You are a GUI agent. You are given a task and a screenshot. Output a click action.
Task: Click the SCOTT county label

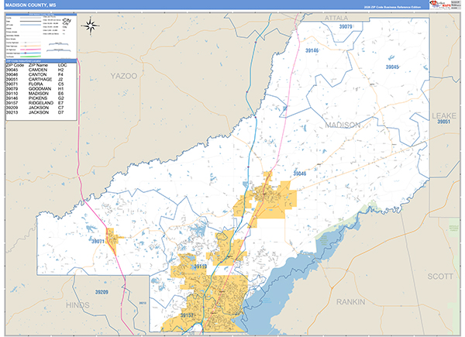click(443, 276)
